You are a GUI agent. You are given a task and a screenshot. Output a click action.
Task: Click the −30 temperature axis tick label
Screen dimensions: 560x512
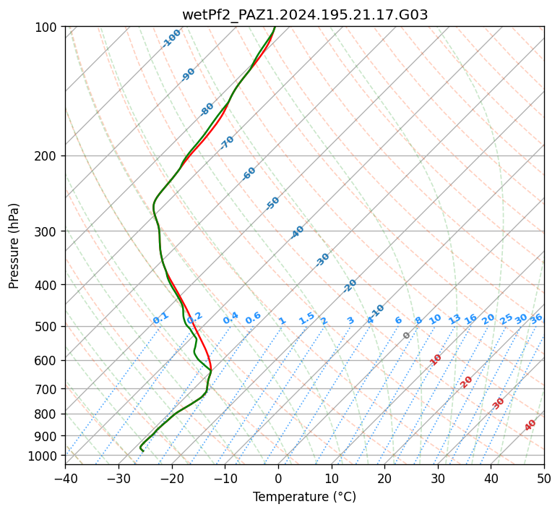tap(119, 478)
